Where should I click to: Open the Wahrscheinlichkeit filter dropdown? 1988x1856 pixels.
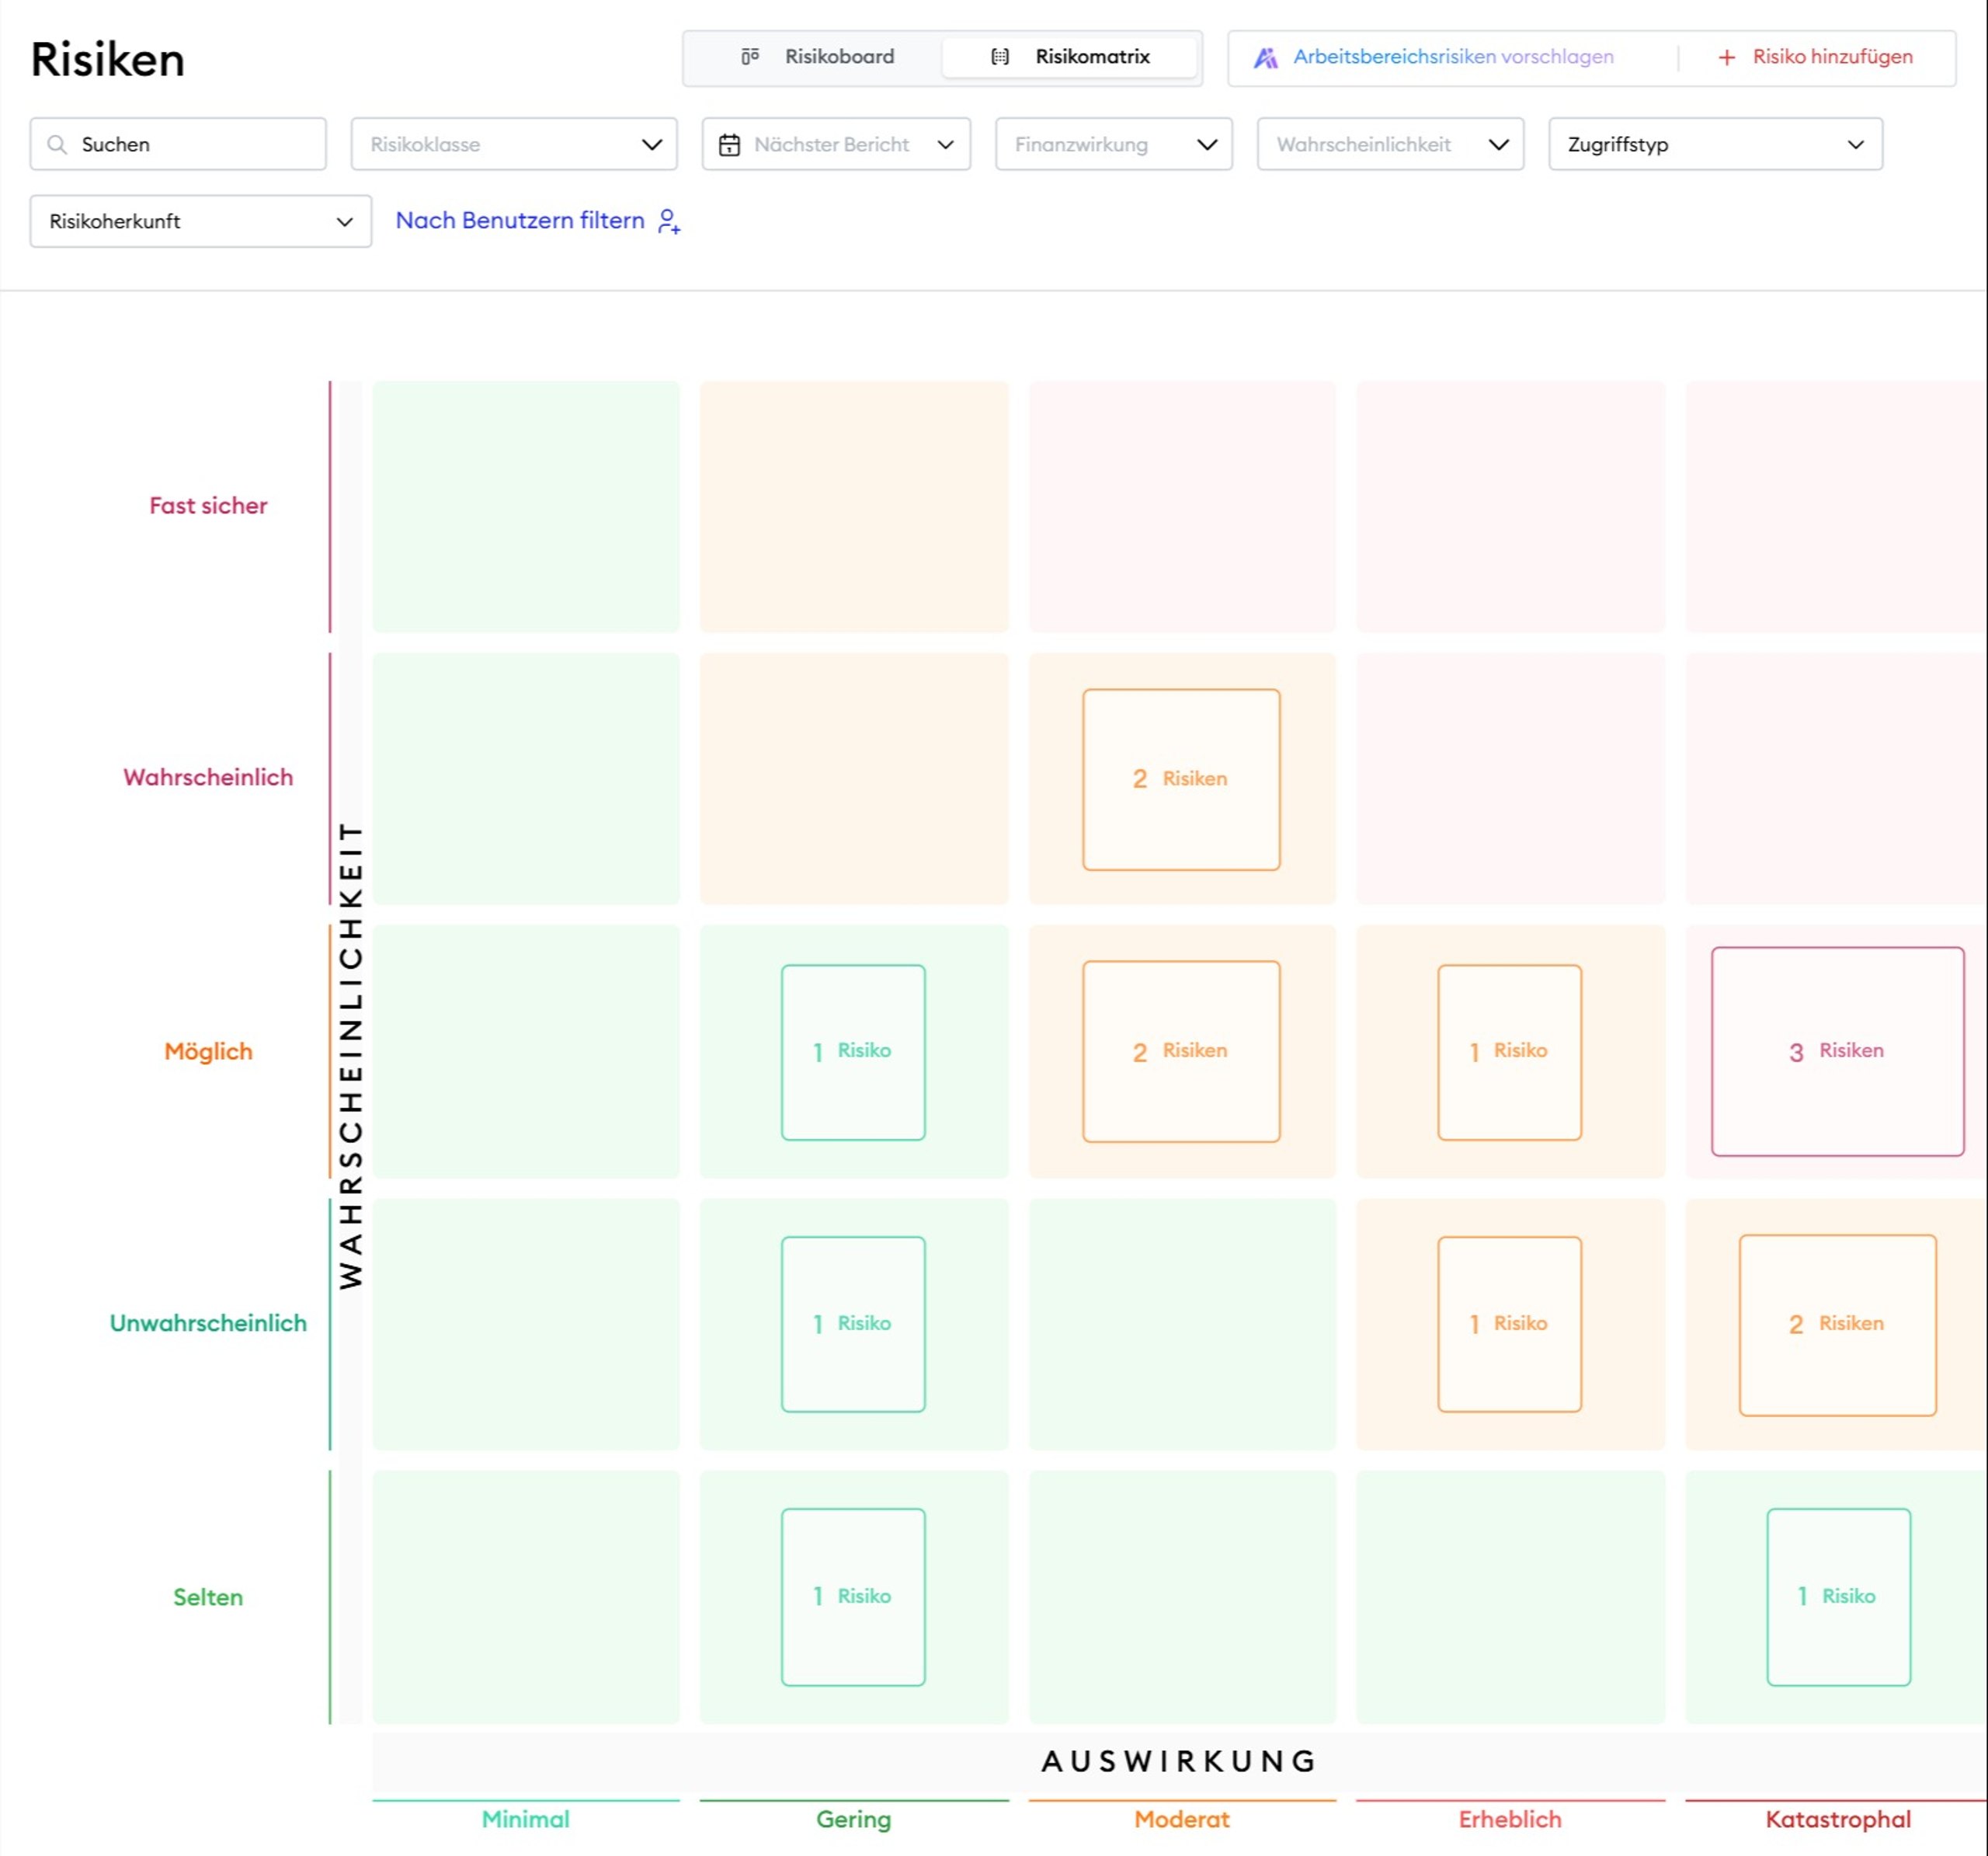pyautogui.click(x=1390, y=144)
